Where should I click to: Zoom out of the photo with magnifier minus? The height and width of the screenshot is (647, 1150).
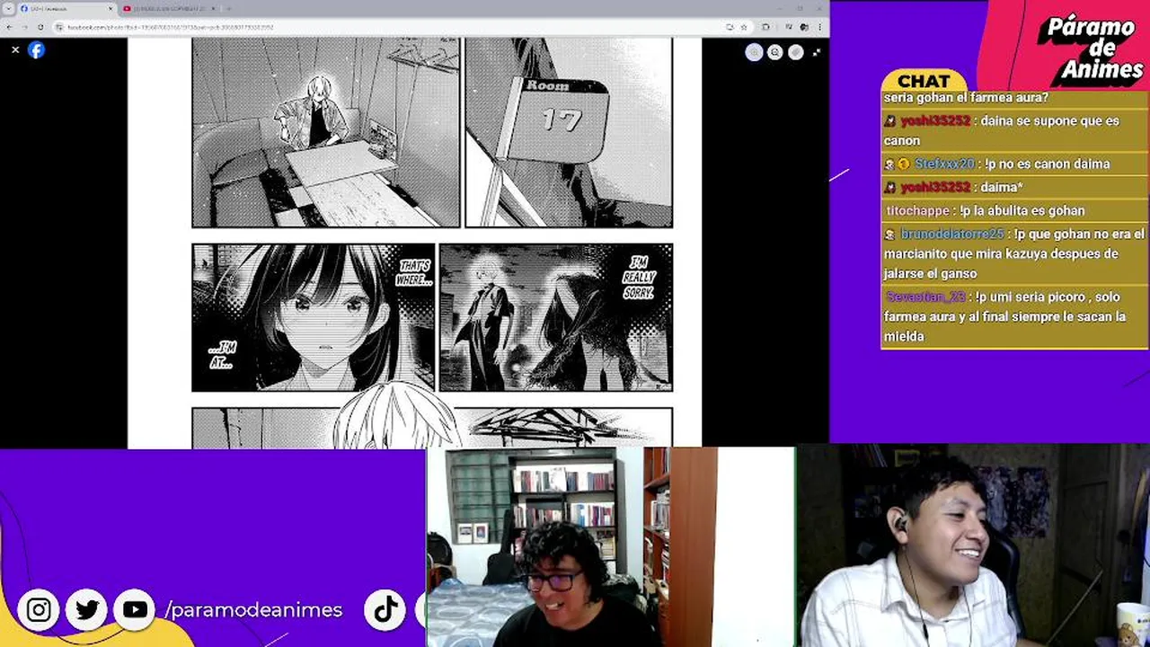tap(774, 52)
